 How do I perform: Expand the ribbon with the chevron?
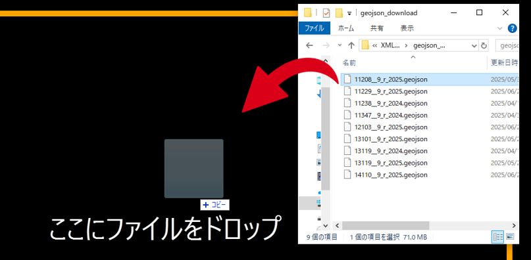[x=500, y=28]
